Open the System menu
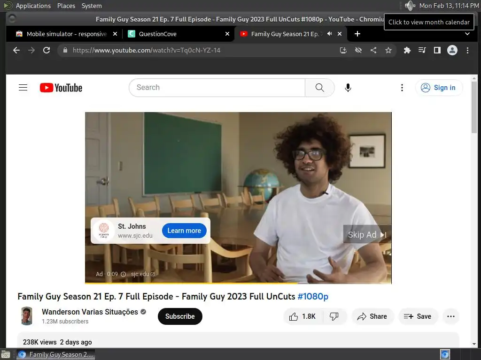The image size is (481, 360). (x=92, y=6)
